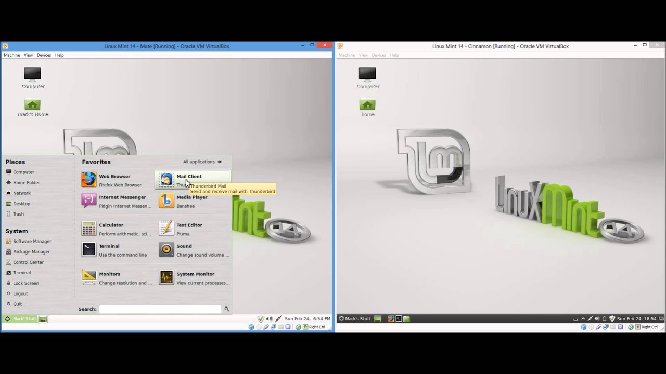Expand the All applications view
The image size is (666, 374).
point(202,162)
